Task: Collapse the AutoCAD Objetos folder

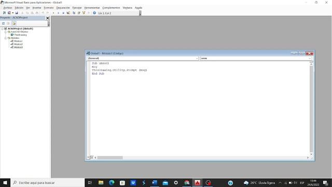Action: [x=6, y=32]
